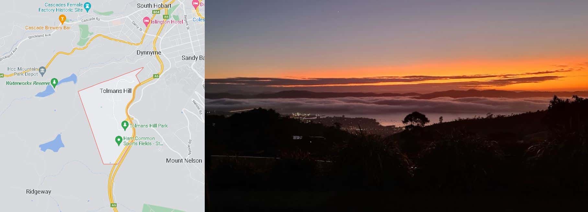588x212 pixels.
Task: Click the Waterworks Reserve text label
Action: pyautogui.click(x=28, y=83)
